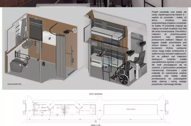This screenshot has width=191, height=126.
Task: Open the sleeping compartment axonometric rendering
Action: pyautogui.click(x=116, y=48)
